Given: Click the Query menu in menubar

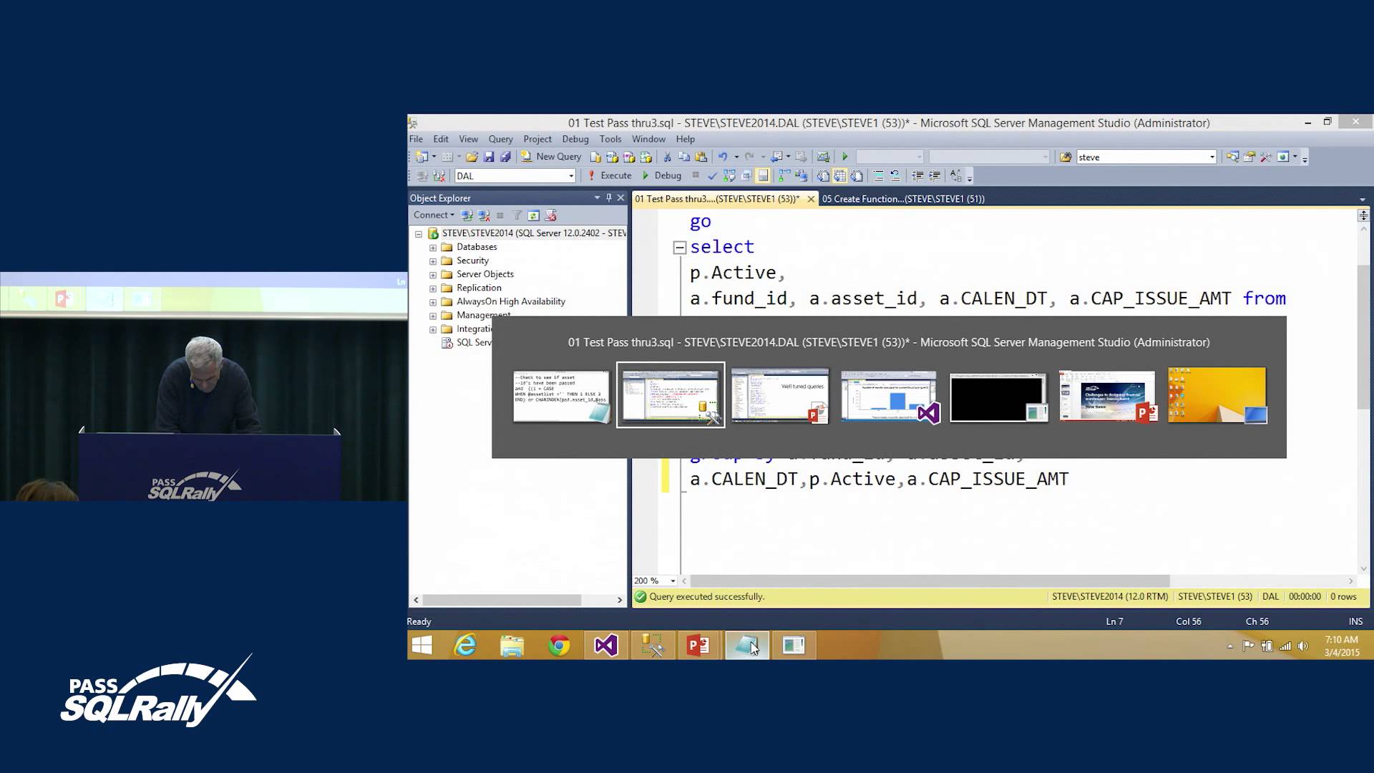Looking at the screenshot, I should 500,139.
